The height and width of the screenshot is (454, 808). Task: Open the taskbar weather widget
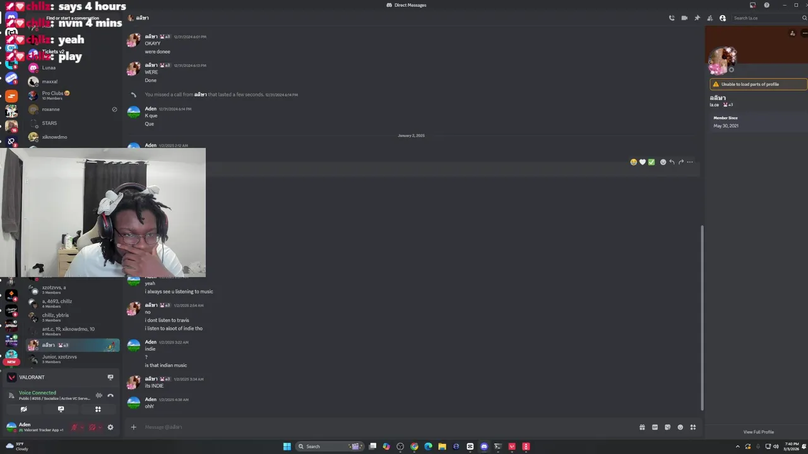coord(17,446)
